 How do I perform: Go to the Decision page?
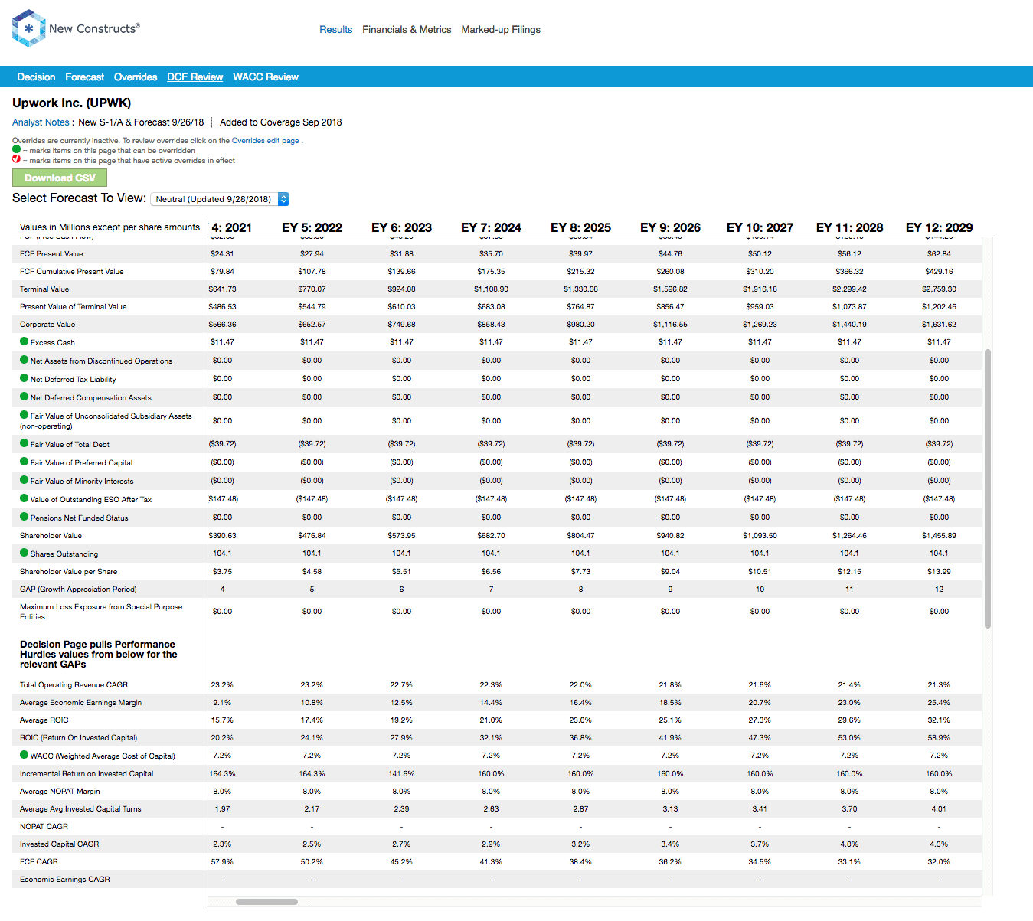(x=36, y=77)
